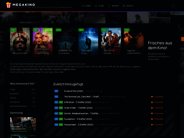Open Infiltration - 3 Staffel (2025)

tap(78, 102)
